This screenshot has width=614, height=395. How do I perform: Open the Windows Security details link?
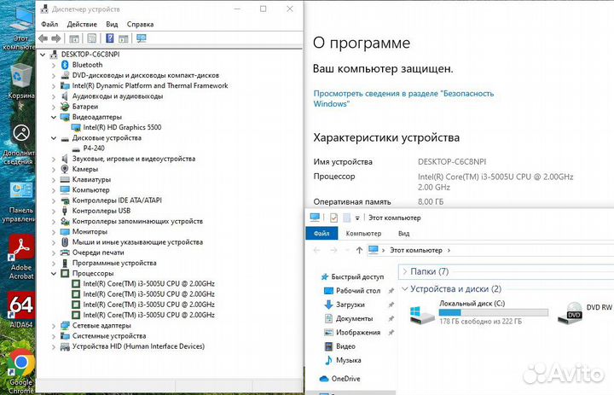(403, 99)
